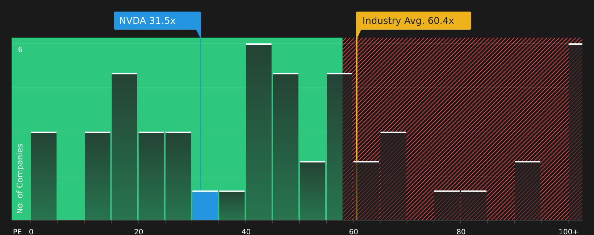Select the tallest bar at PE 40-45
This screenshot has height=235, width=594.
tap(259, 132)
